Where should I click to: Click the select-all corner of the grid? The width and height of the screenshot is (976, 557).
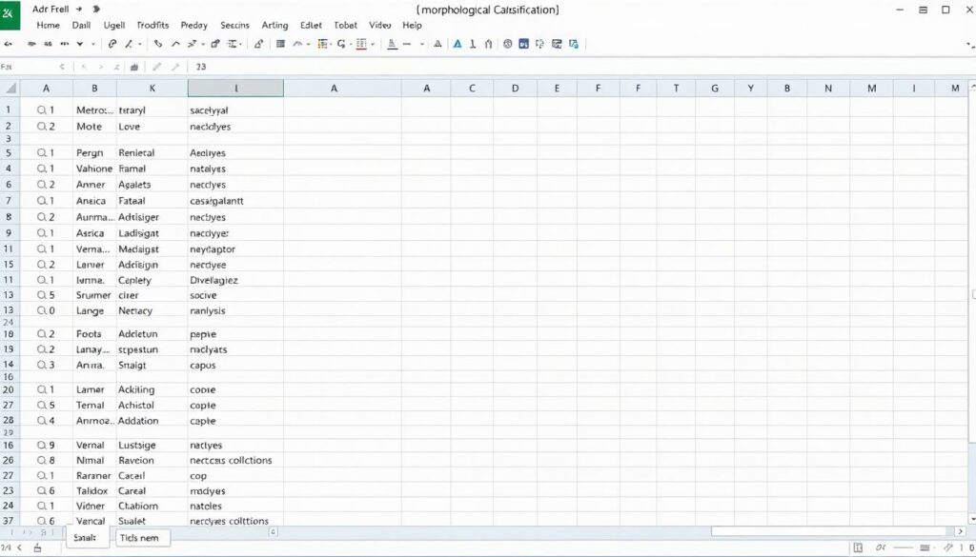[x=10, y=89]
